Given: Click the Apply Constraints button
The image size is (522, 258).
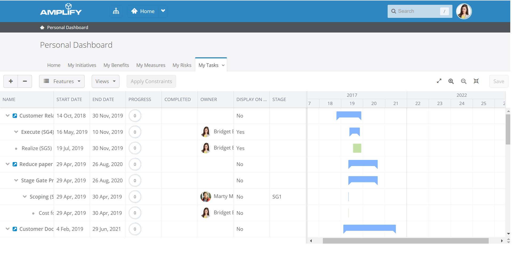Looking at the screenshot, I should coord(151,81).
